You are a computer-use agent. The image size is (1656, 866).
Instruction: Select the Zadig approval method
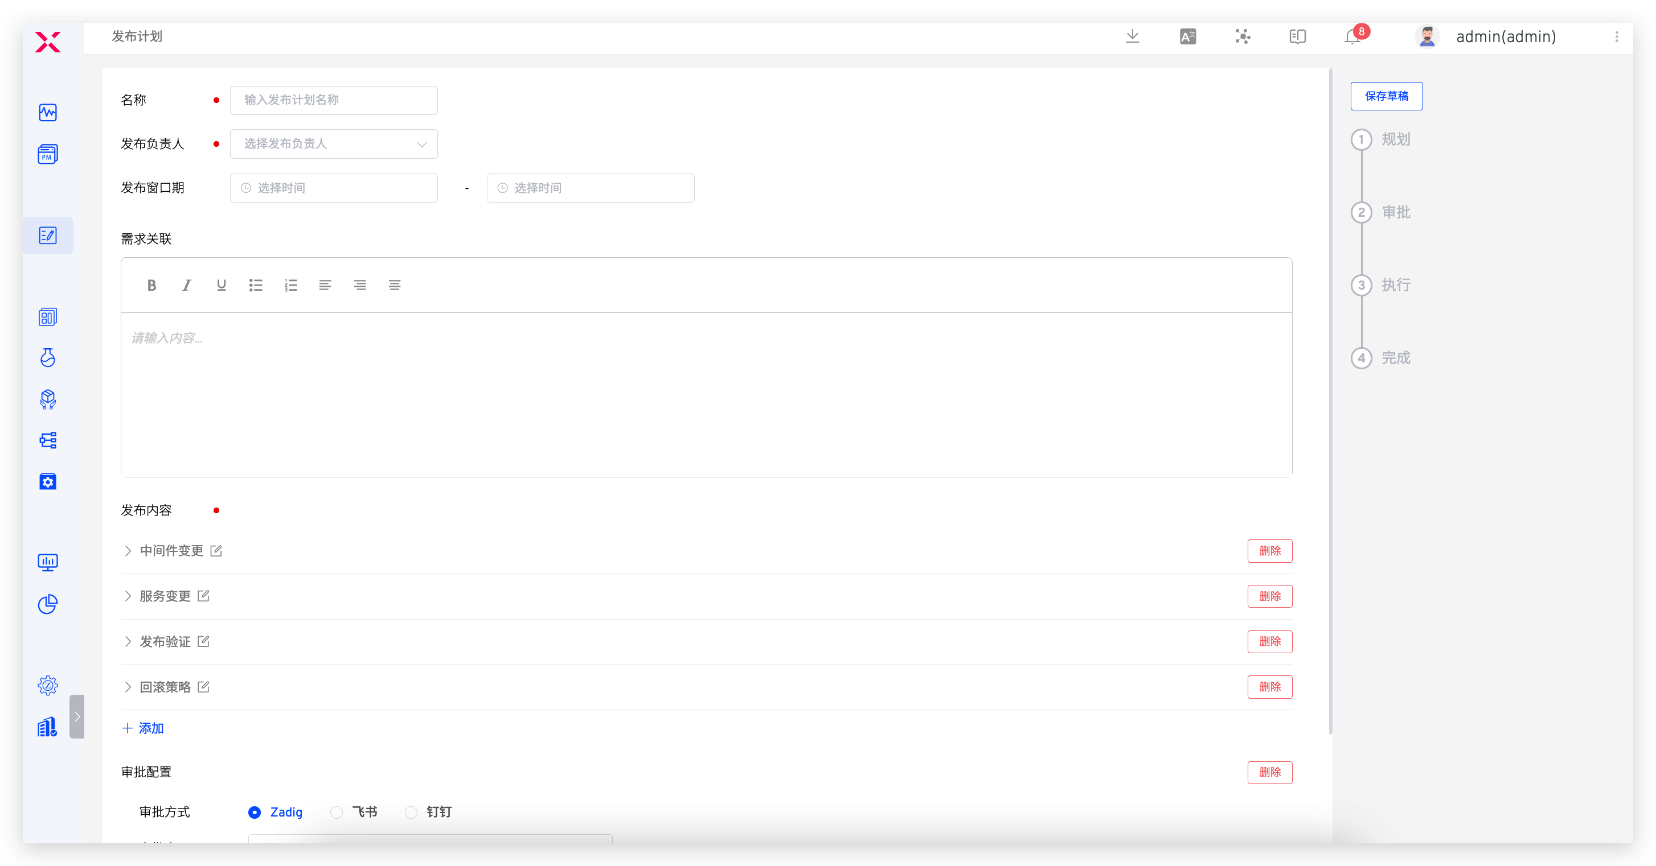click(x=255, y=812)
